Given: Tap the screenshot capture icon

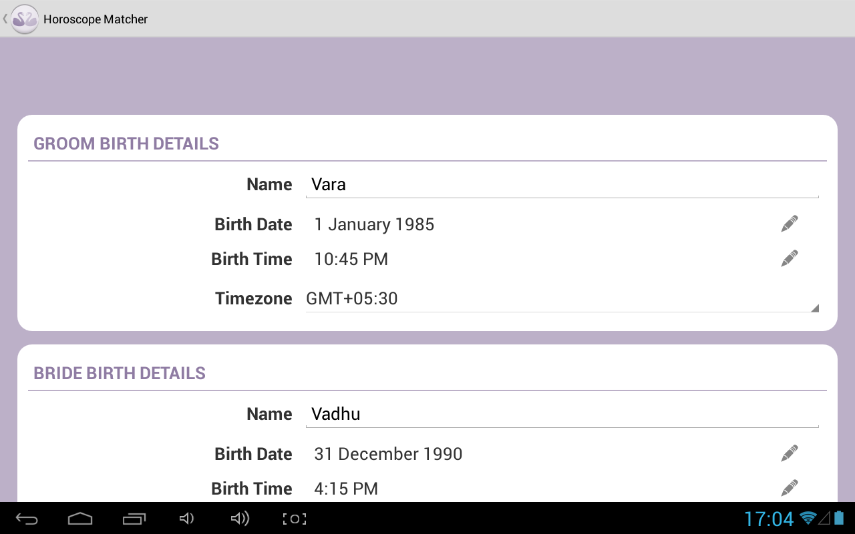Looking at the screenshot, I should click(x=295, y=519).
